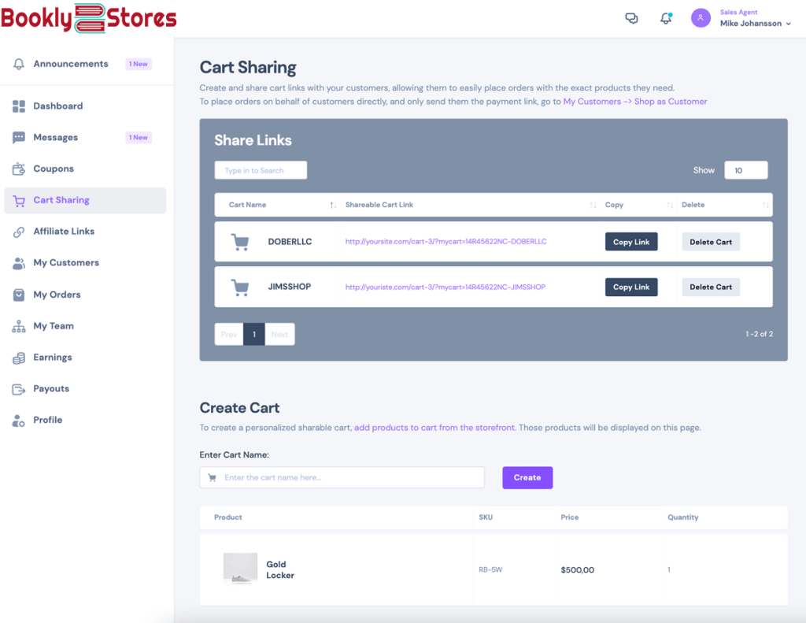Open Affiliate Links in the sidebar
Image resolution: width=806 pixels, height=623 pixels.
pyautogui.click(x=64, y=232)
